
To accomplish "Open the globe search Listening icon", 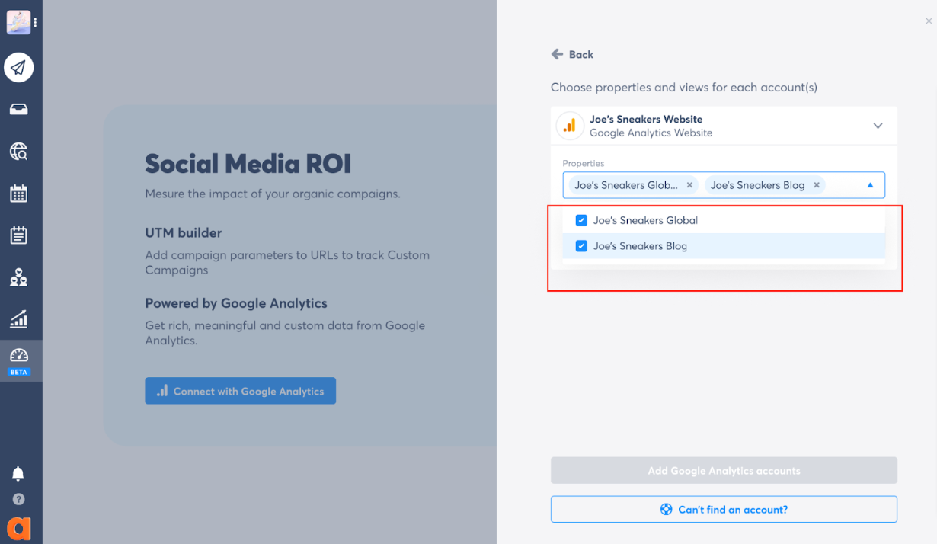I will click(18, 152).
